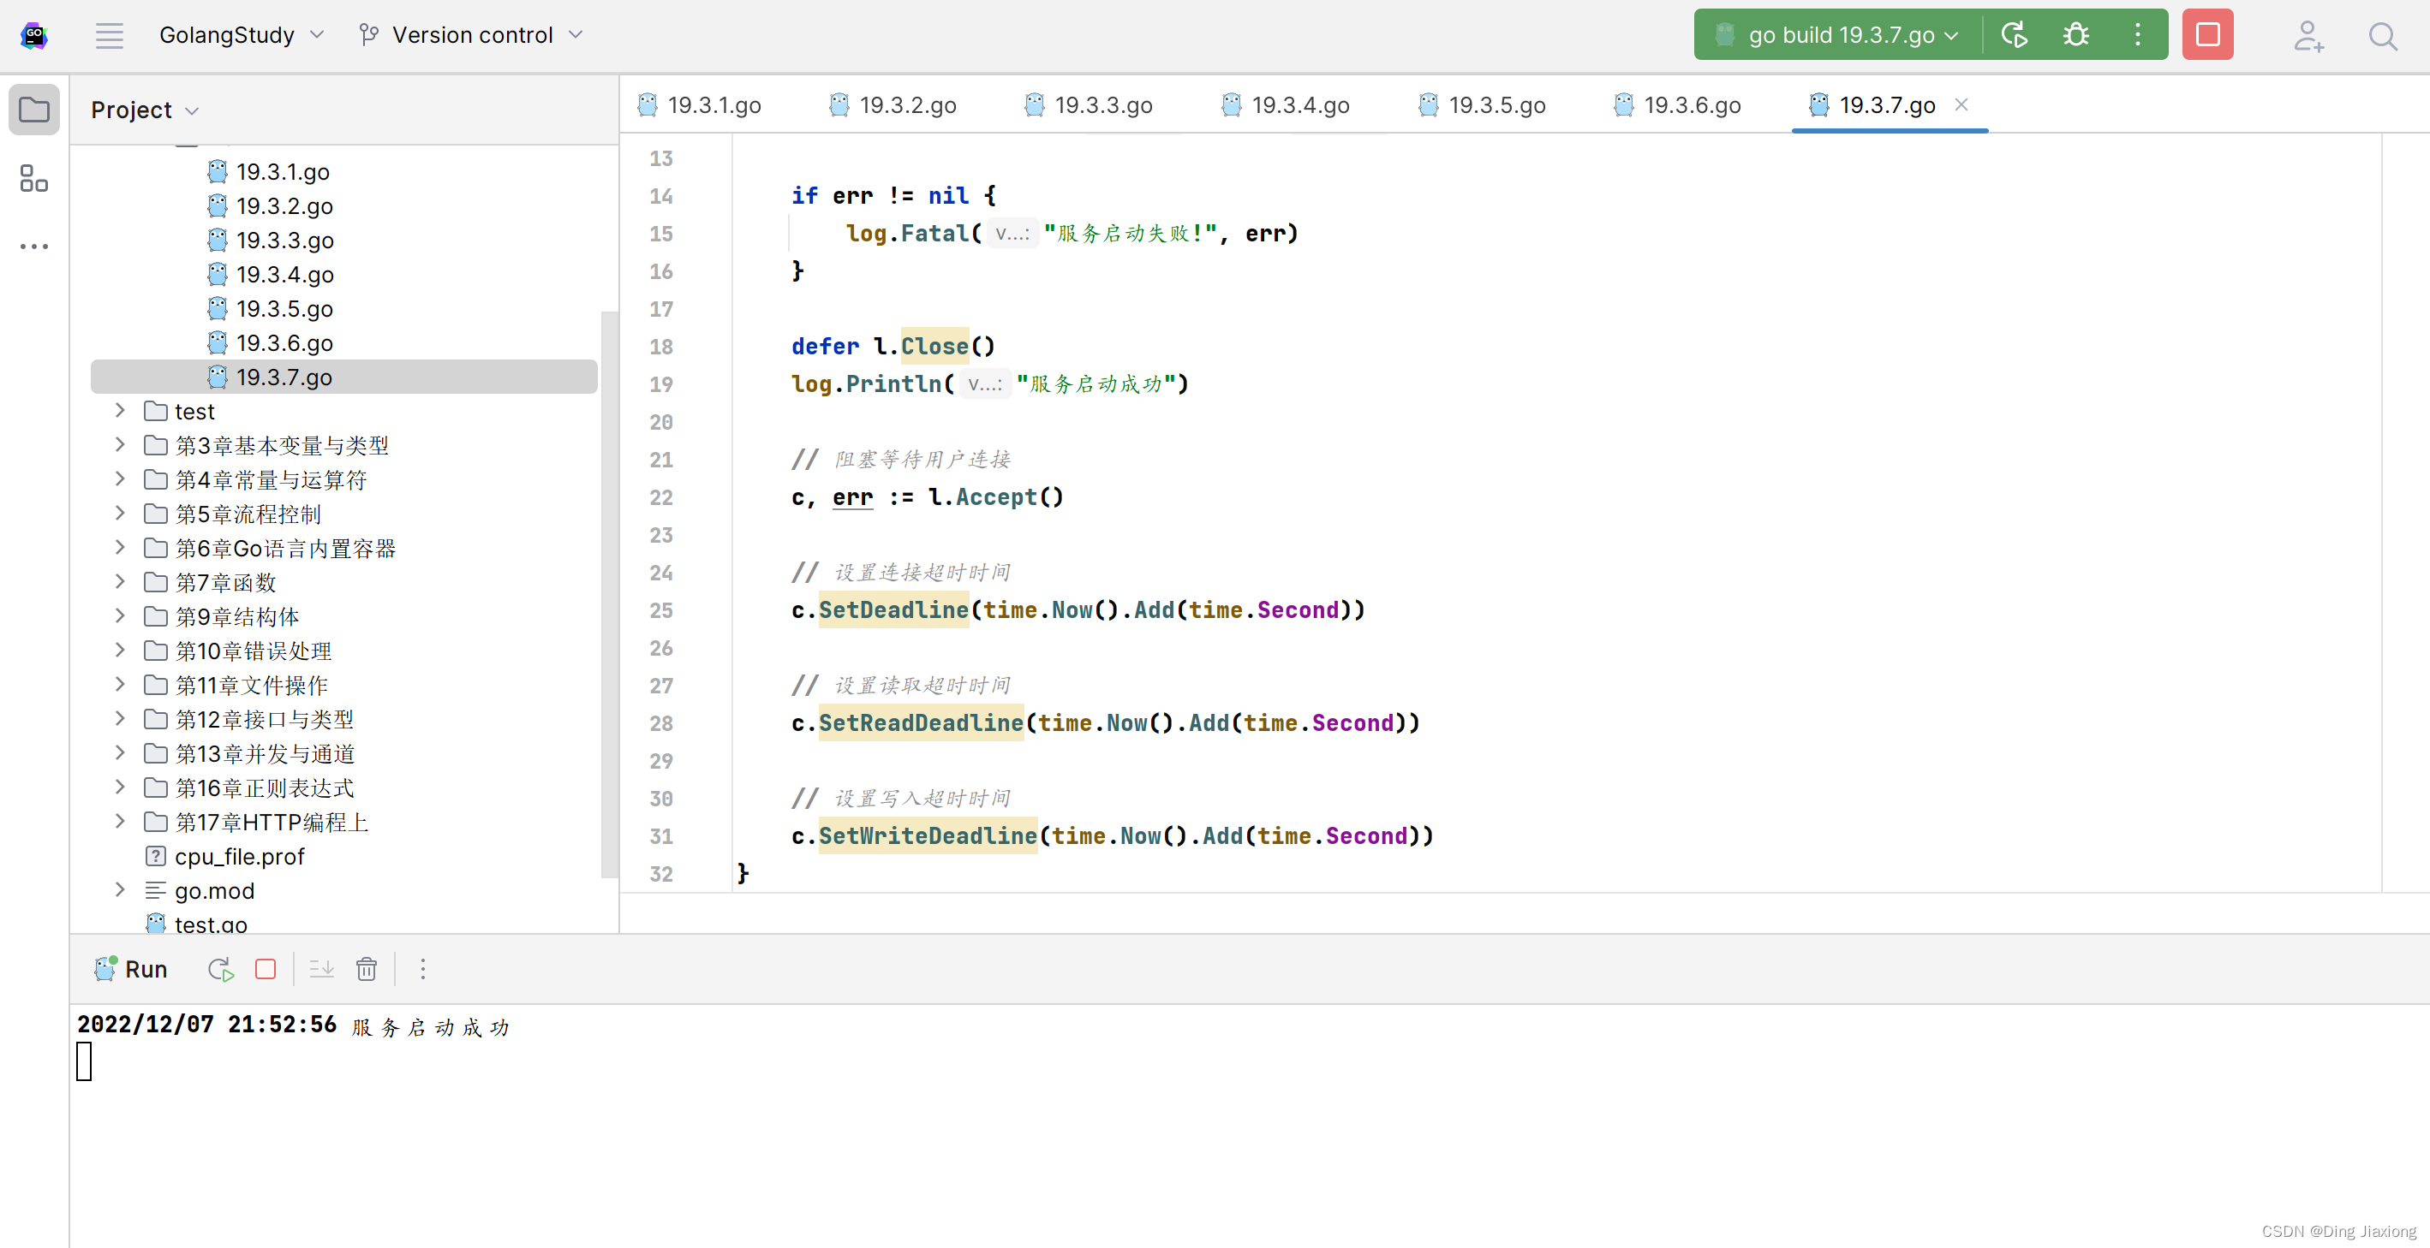Click the Rerun icon in top toolbar

coord(2013,35)
